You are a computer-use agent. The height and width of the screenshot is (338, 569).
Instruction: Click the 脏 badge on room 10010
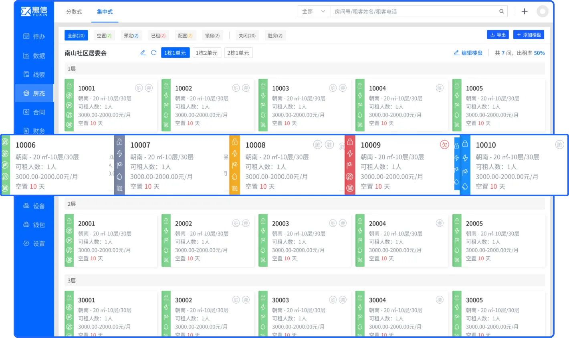pyautogui.click(x=559, y=145)
